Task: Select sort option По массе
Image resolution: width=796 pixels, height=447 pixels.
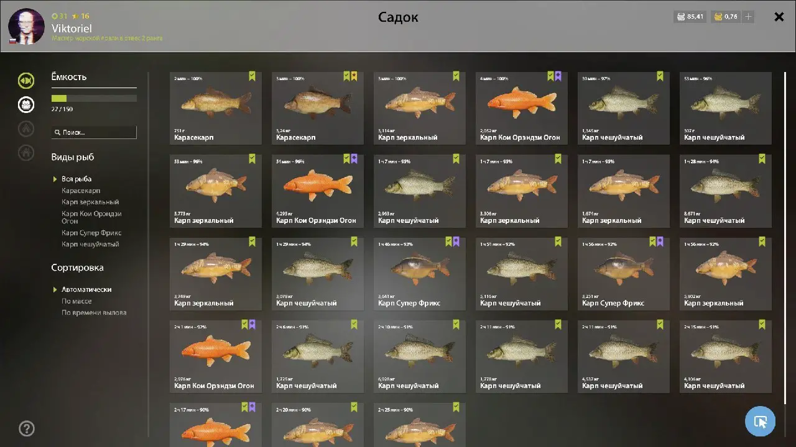Action: click(x=76, y=301)
